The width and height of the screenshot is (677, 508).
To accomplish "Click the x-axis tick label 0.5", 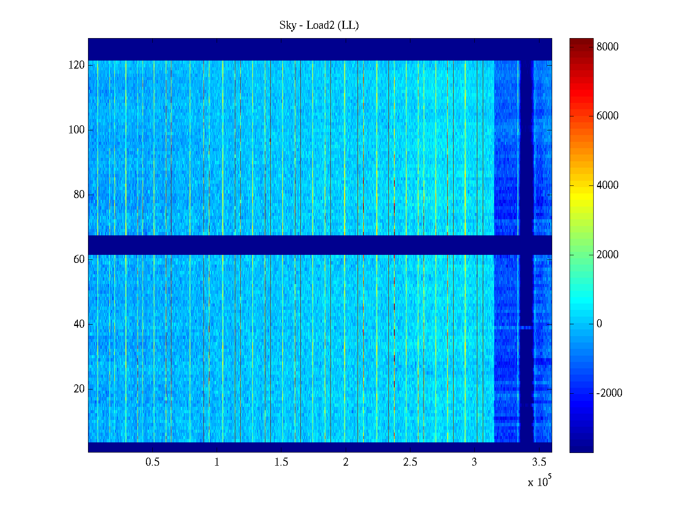I will tap(153, 462).
